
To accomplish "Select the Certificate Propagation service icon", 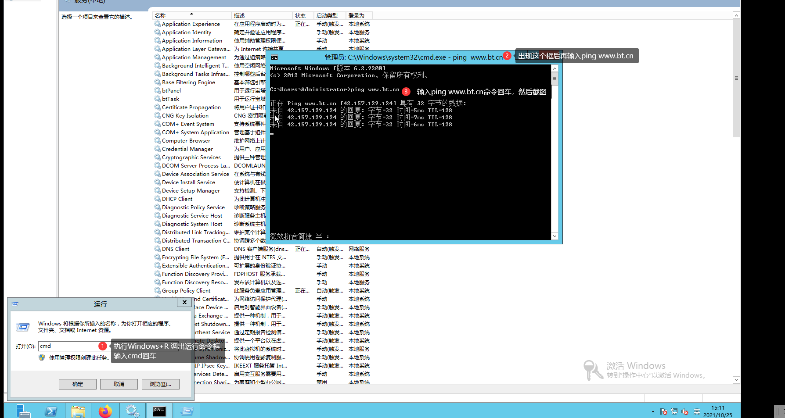I will click(x=157, y=107).
